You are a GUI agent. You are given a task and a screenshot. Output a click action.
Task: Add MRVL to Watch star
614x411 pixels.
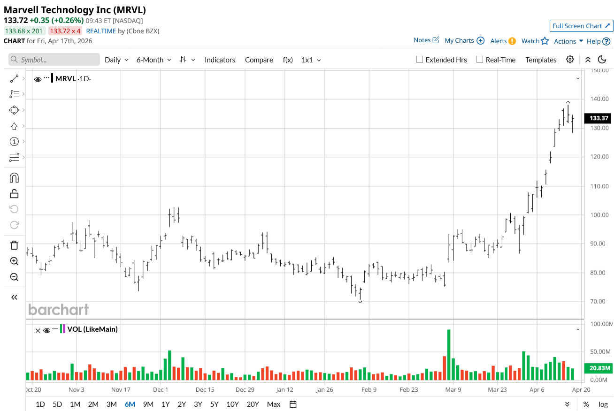(x=545, y=41)
